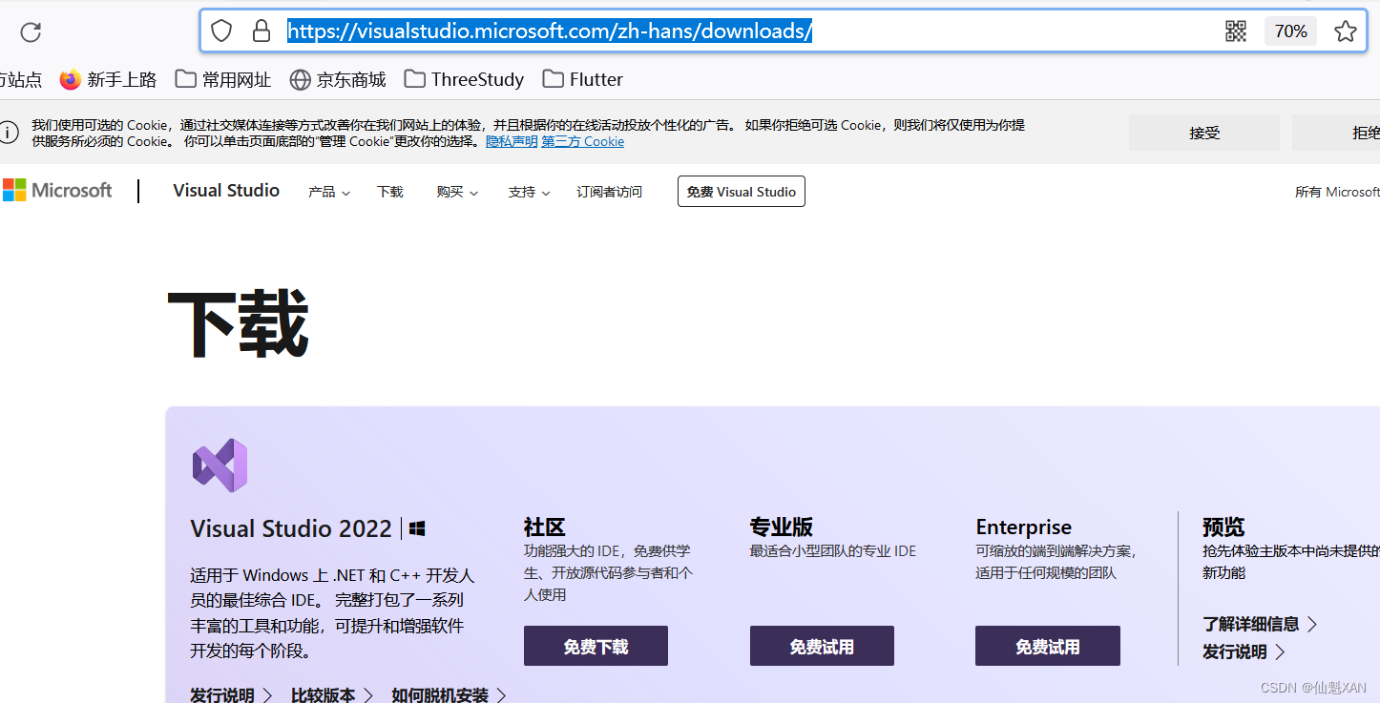Viewport: 1380px width, 703px height.
Task: Click 免费试用 for the 专业版 edition
Action: pyautogui.click(x=822, y=646)
